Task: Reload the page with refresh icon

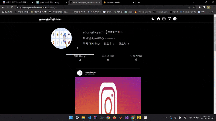Action: tap(12, 7)
